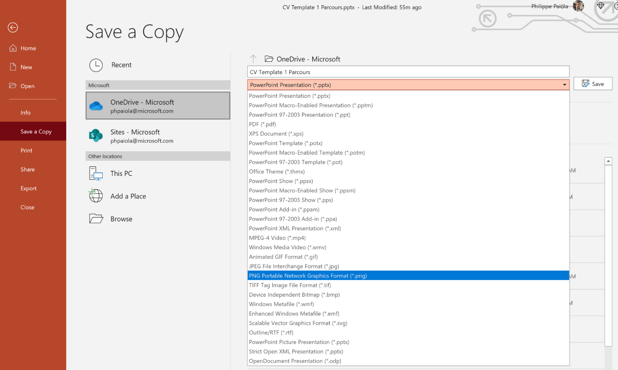The height and width of the screenshot is (370, 618).
Task: Choose Device Independent Bitmap (*.bmp)
Action: click(408, 295)
